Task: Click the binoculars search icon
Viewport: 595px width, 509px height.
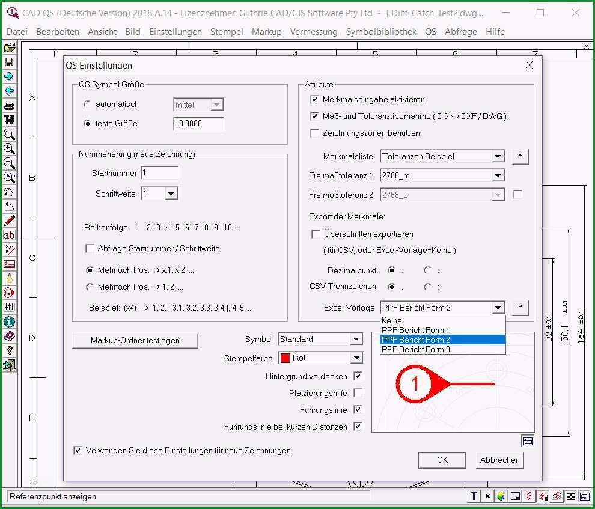Action: pos(9,120)
